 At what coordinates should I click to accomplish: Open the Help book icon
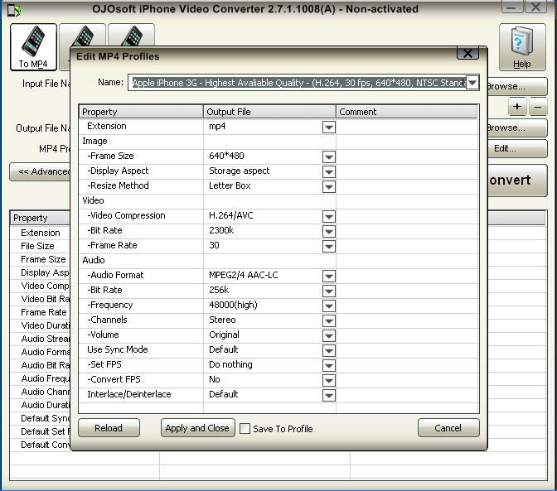point(522,47)
